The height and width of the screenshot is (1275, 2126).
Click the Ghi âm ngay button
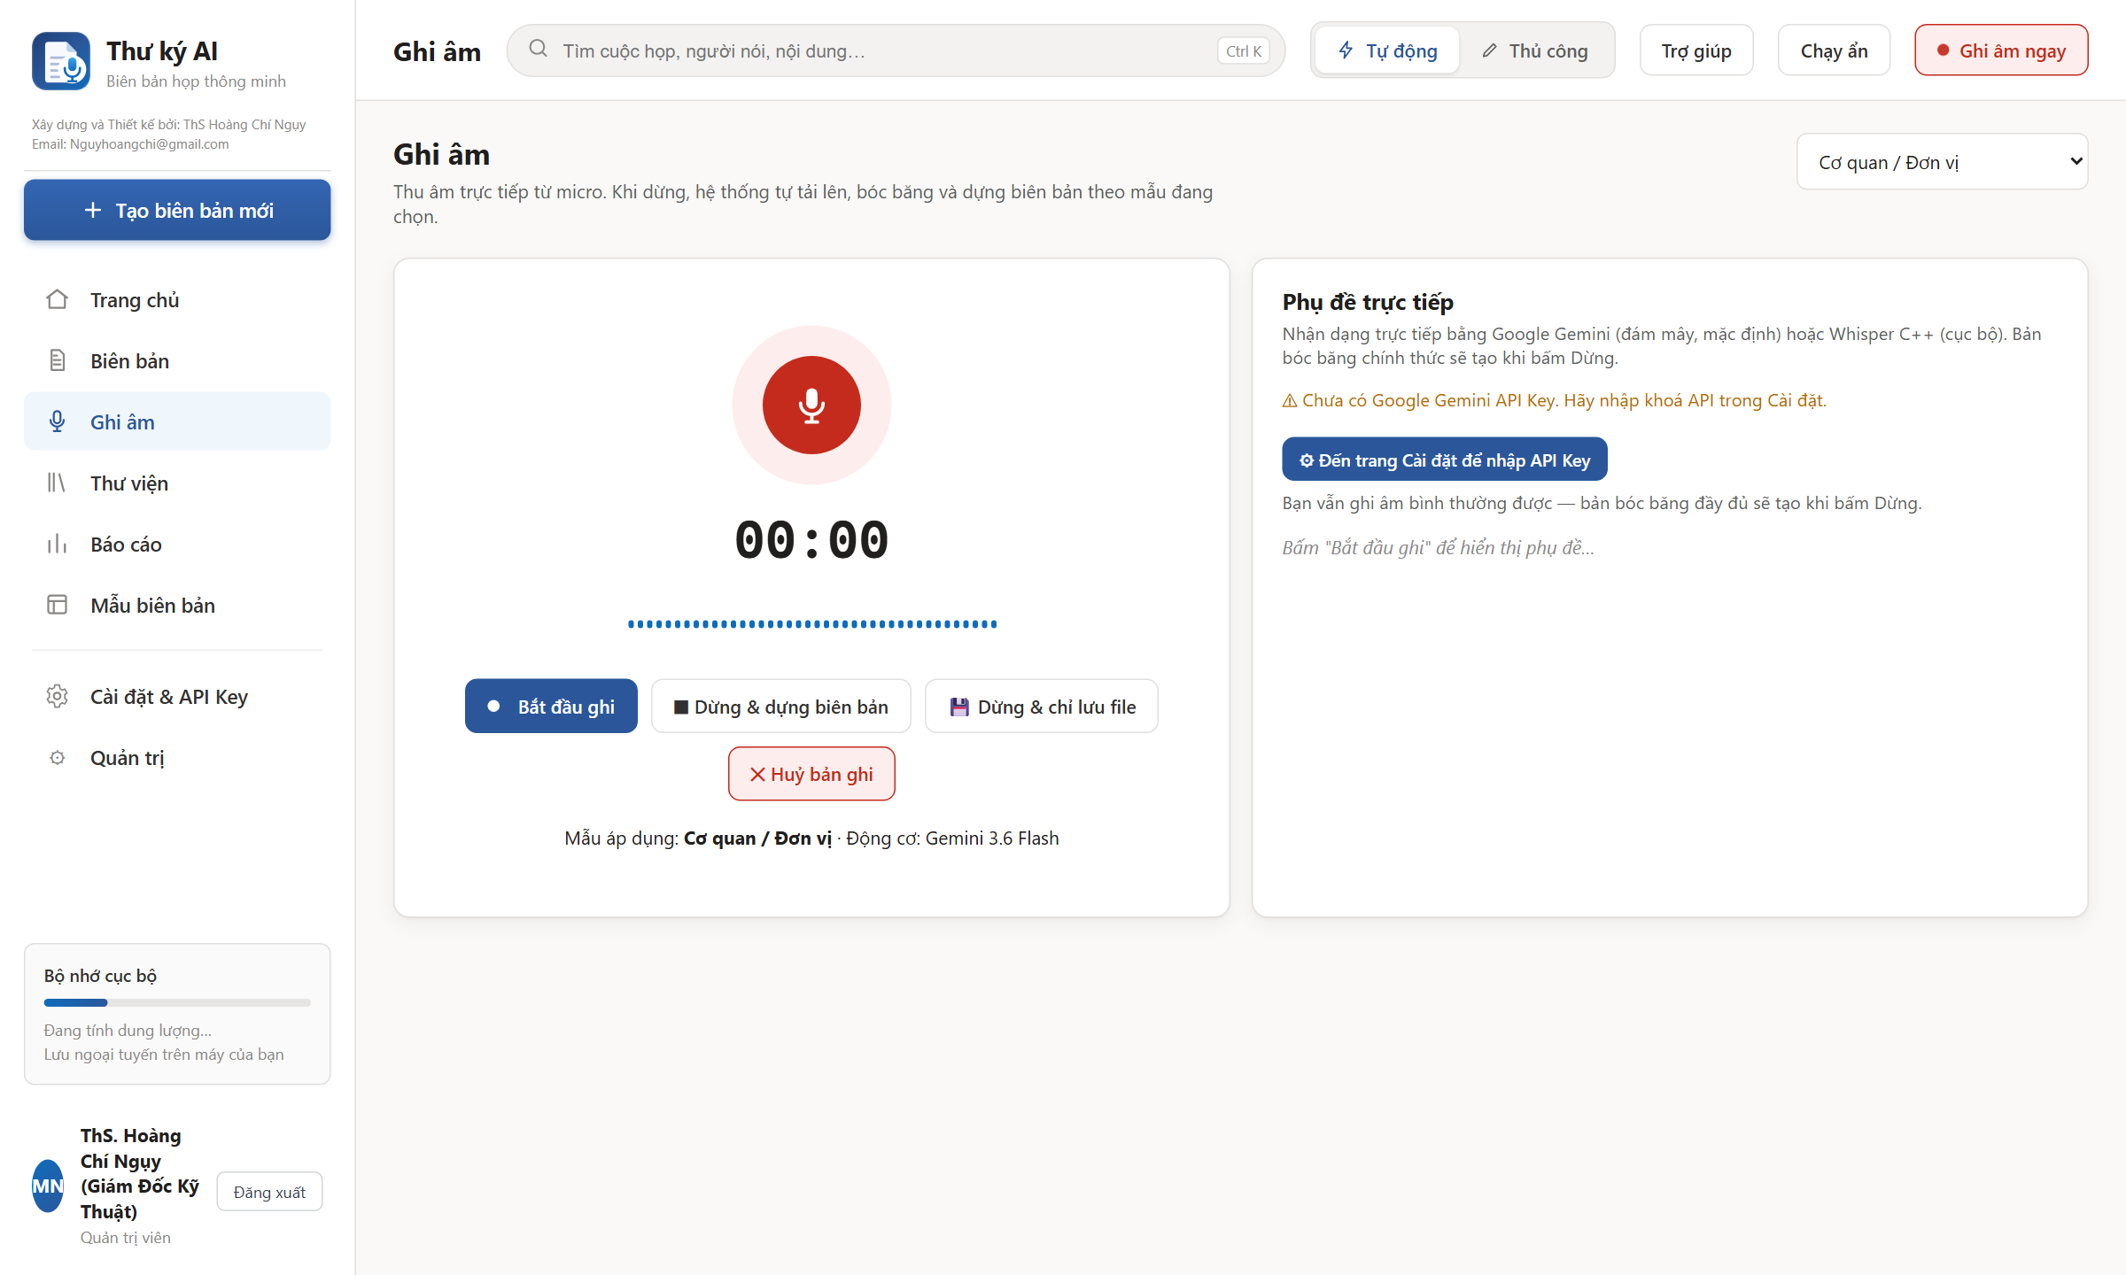pyautogui.click(x=2001, y=50)
